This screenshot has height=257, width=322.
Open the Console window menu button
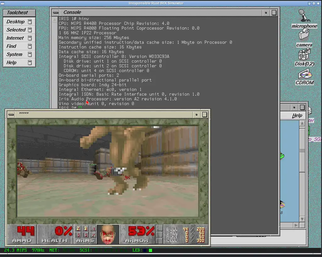coord(56,13)
